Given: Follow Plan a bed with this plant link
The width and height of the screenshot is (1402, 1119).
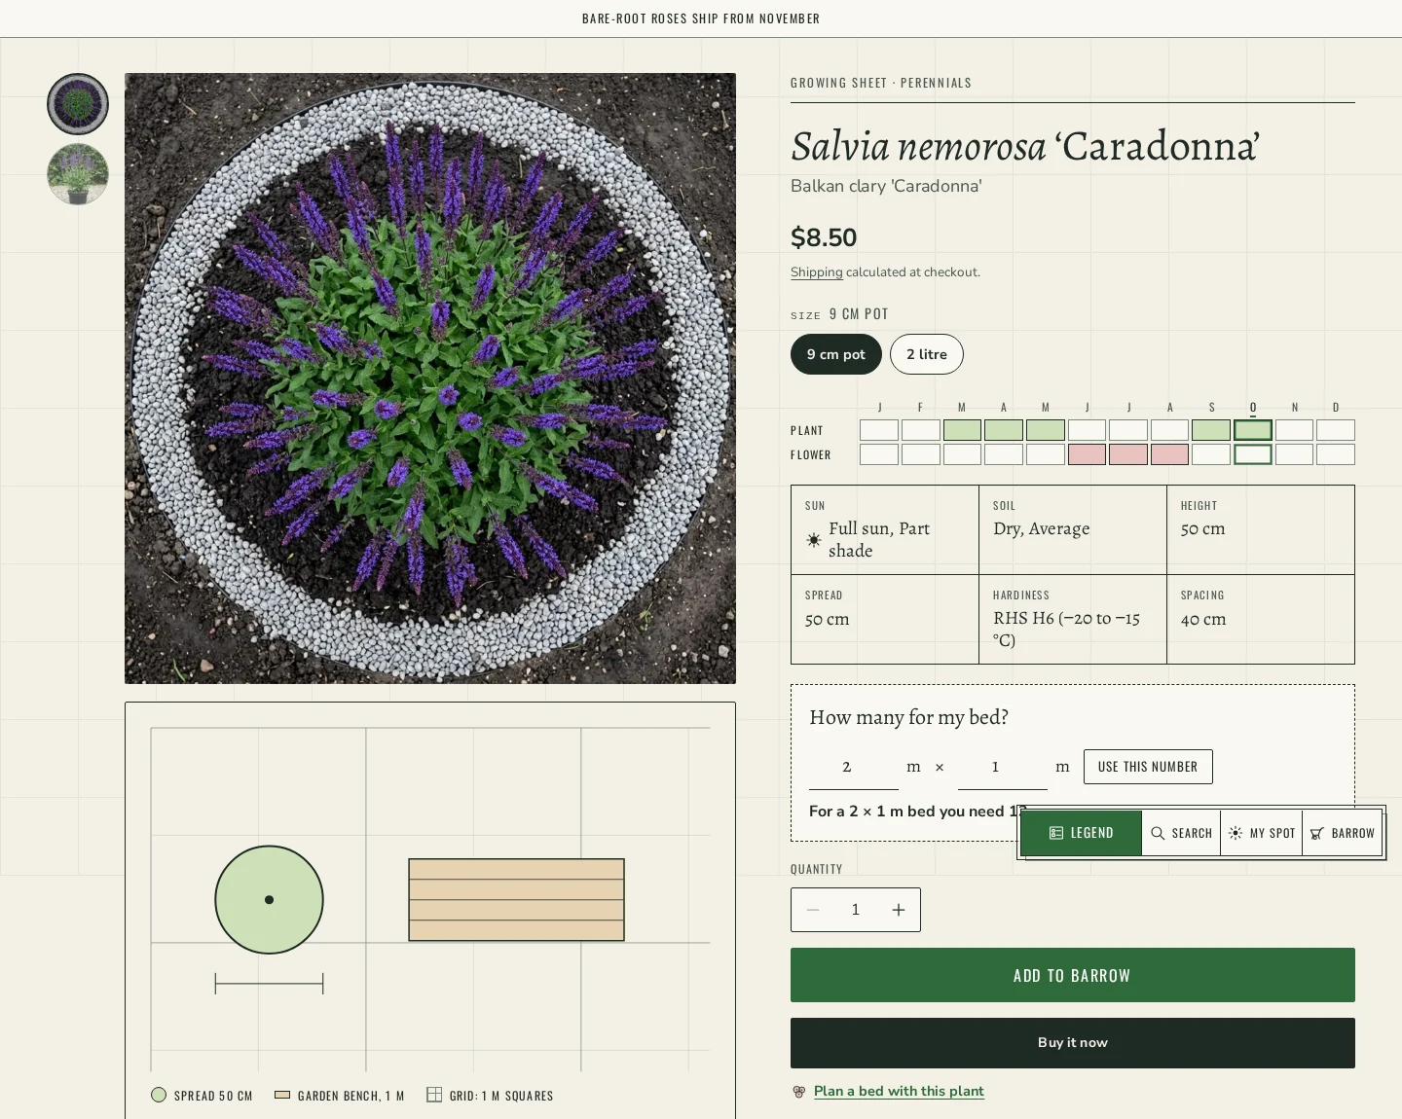Looking at the screenshot, I should click(x=899, y=1091).
